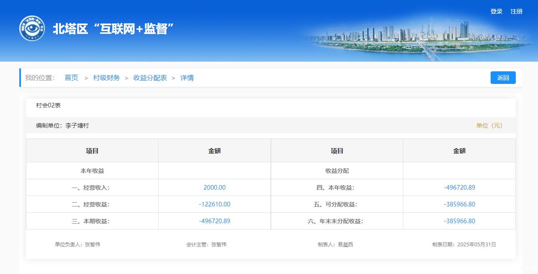
Task: Click the 登录 login link
Action: pos(496,11)
